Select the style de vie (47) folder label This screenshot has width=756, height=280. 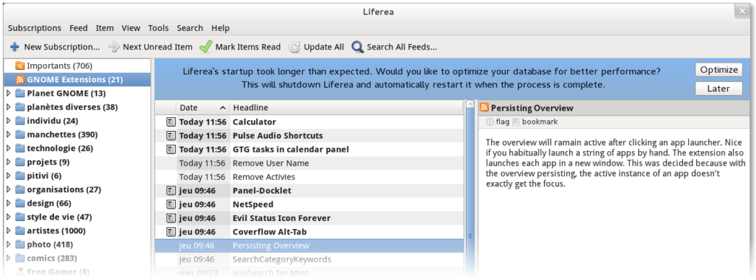(x=59, y=217)
